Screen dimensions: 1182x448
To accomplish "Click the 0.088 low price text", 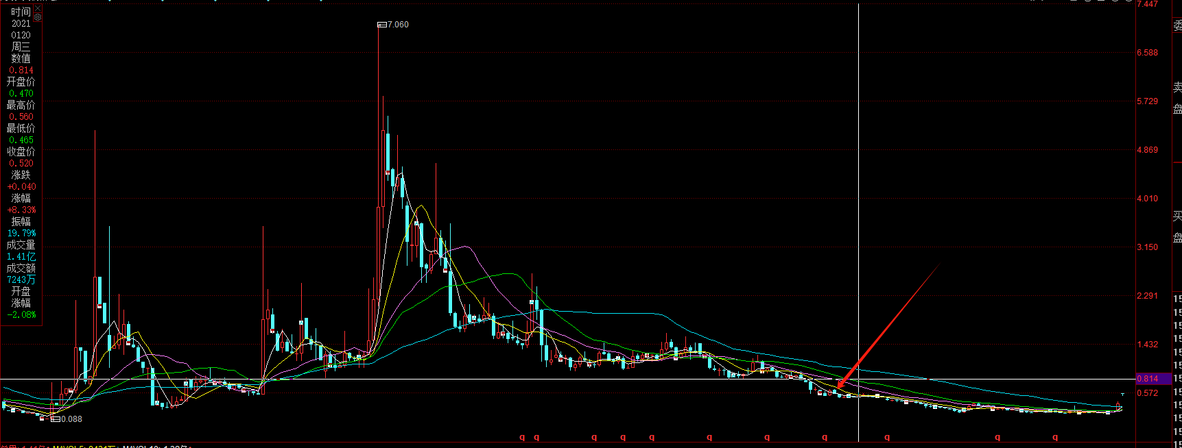I will (71, 419).
